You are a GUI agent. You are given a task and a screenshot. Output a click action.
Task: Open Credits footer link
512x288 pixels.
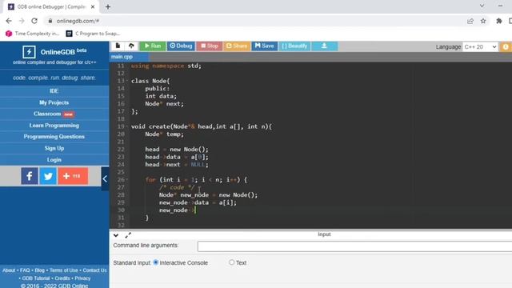62,278
